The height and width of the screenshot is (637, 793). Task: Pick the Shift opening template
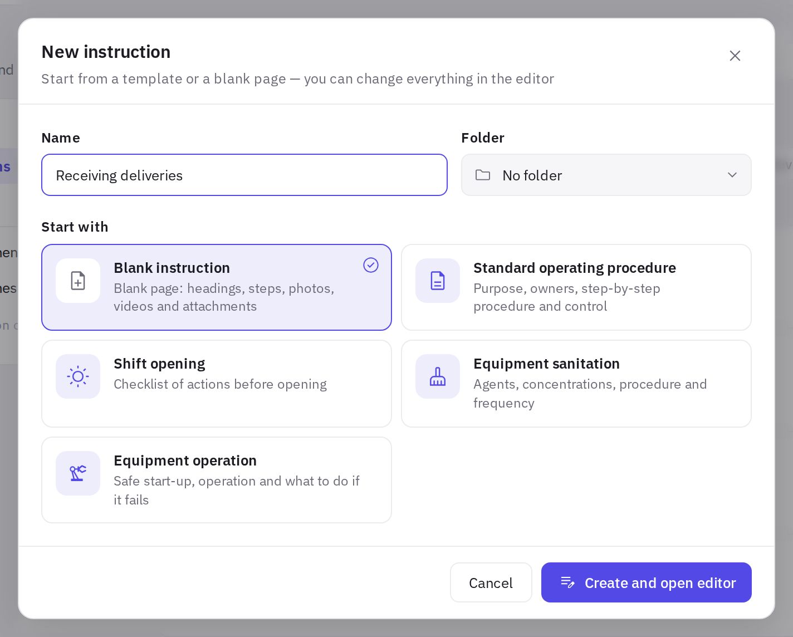point(217,384)
